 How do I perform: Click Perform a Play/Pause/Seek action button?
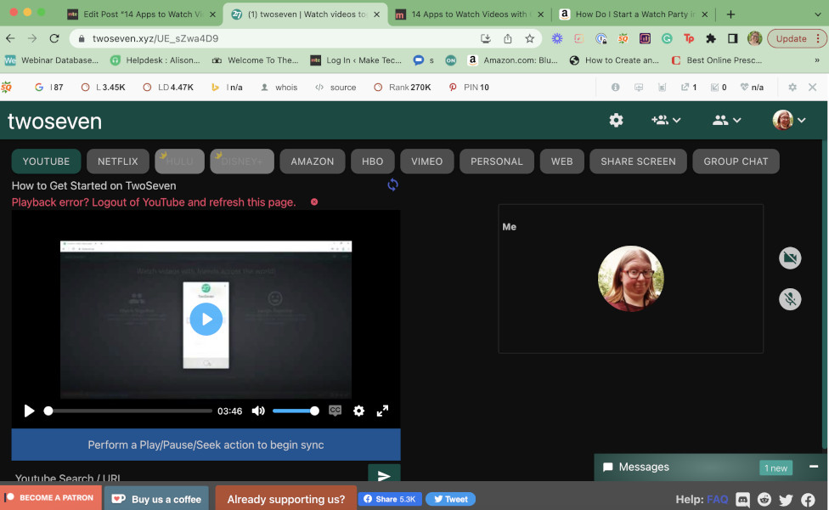pos(206,445)
